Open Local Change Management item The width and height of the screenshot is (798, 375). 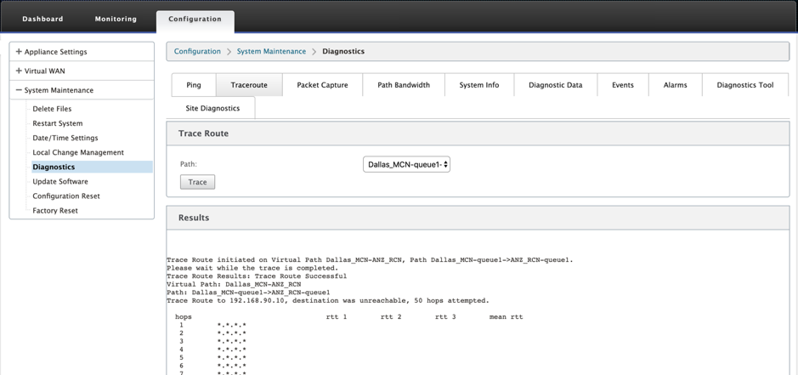point(78,152)
